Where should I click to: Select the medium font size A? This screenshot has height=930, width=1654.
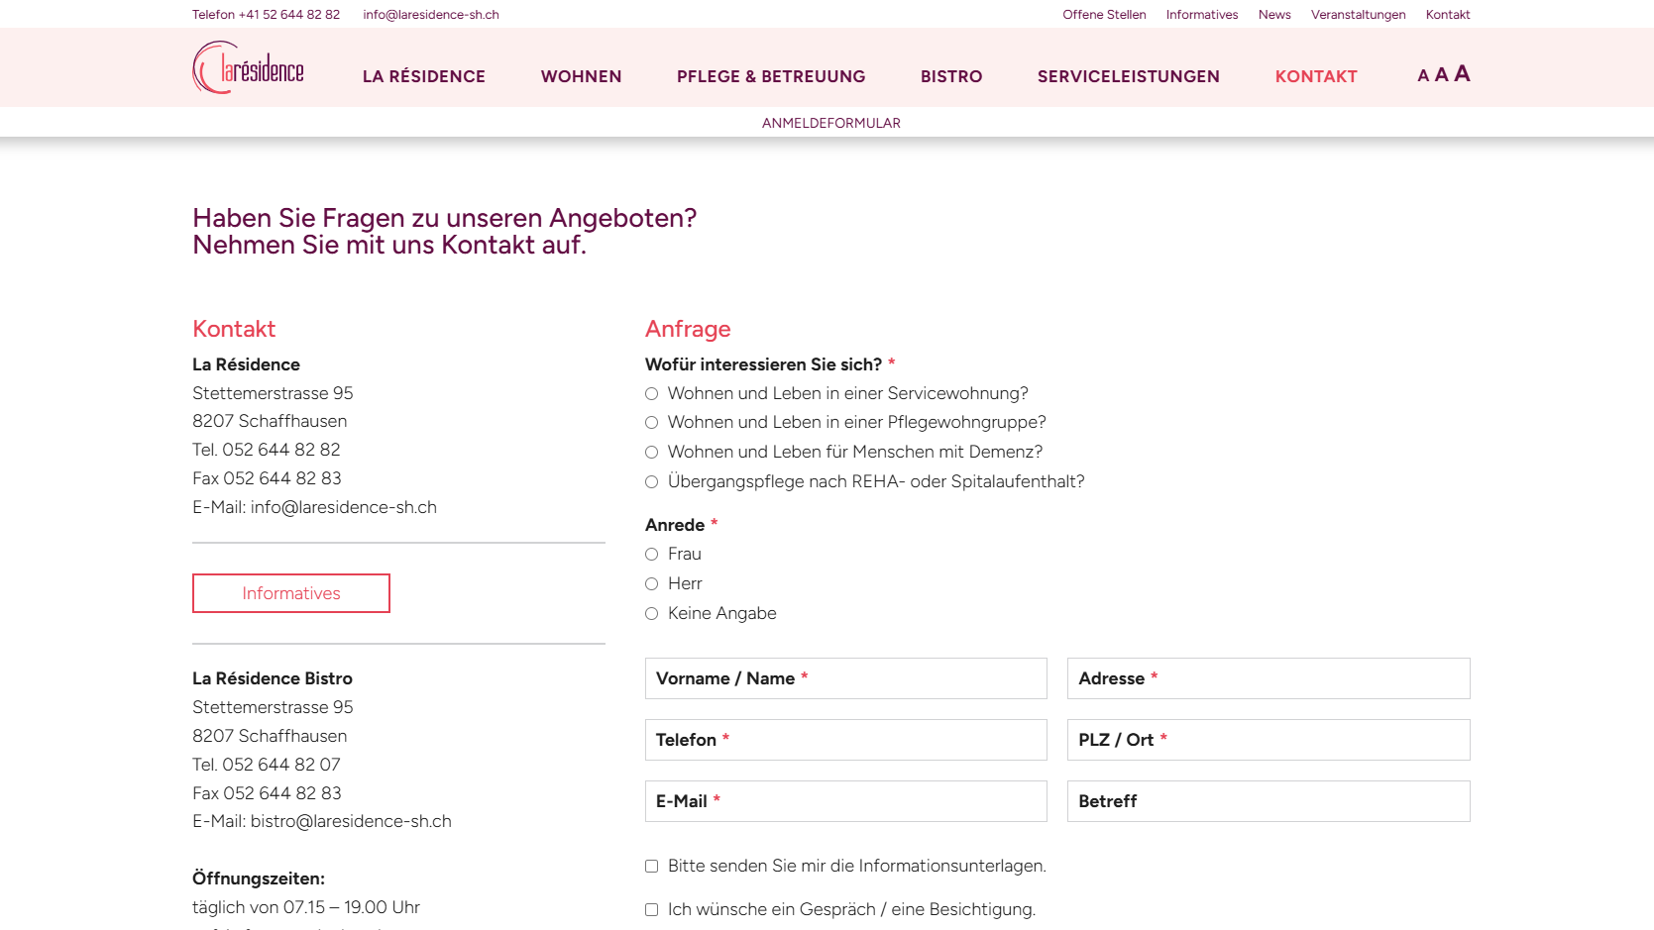pos(1441,75)
